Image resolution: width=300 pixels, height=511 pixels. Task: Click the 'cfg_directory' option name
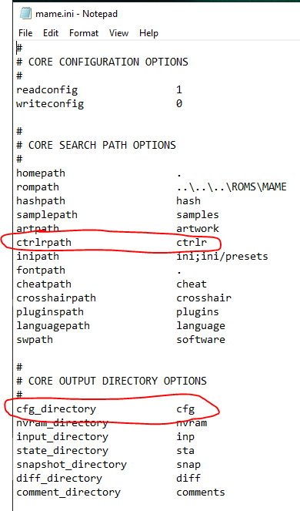tap(56, 409)
